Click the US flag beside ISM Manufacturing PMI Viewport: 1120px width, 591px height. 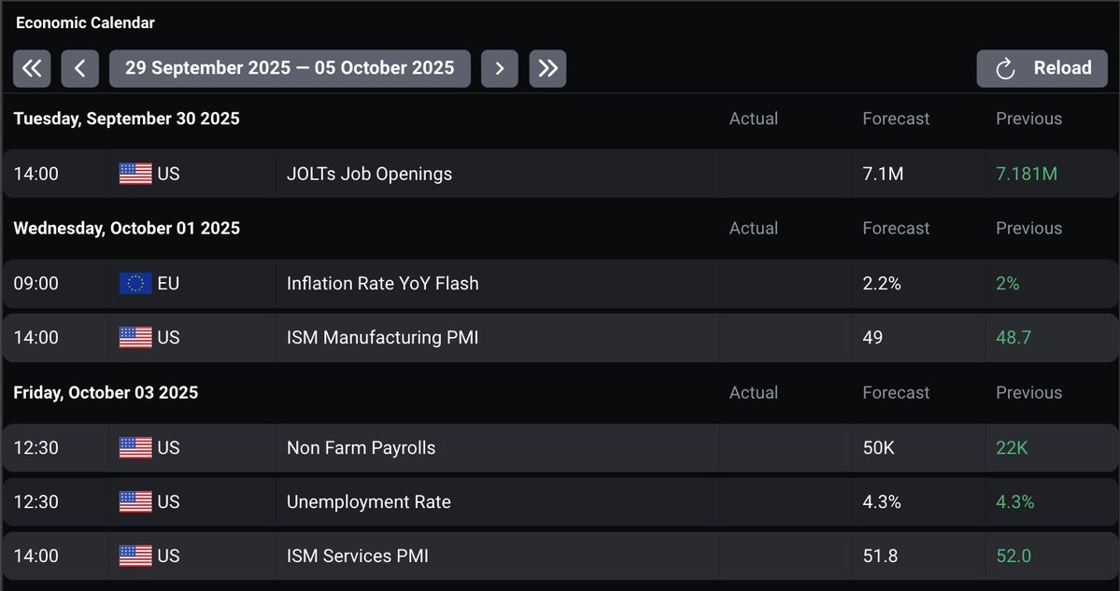(x=135, y=338)
